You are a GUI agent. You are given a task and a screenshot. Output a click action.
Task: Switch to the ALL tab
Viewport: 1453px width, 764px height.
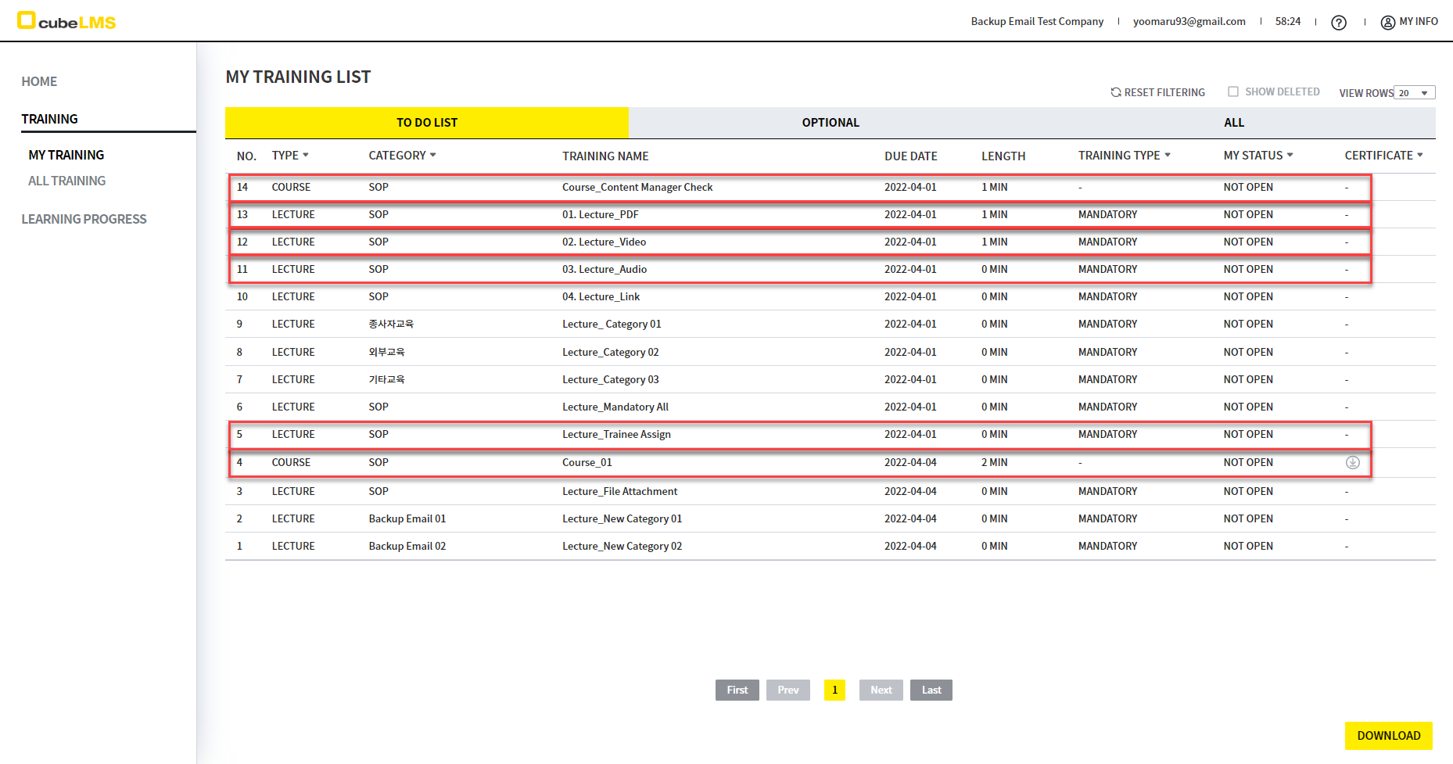point(1233,123)
